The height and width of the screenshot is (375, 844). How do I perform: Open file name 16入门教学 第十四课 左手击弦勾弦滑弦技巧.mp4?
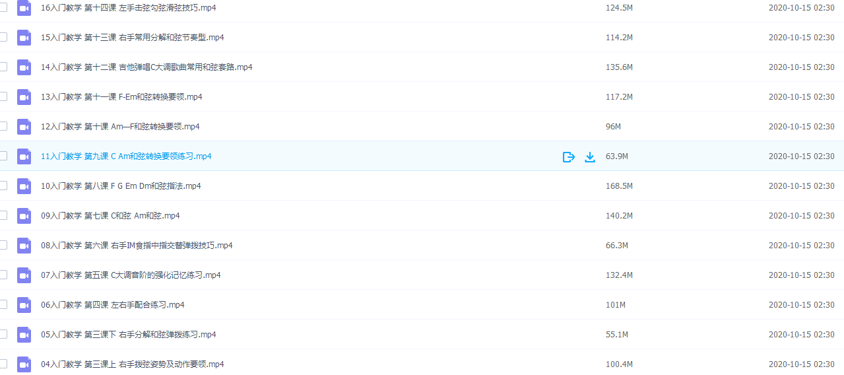click(128, 8)
